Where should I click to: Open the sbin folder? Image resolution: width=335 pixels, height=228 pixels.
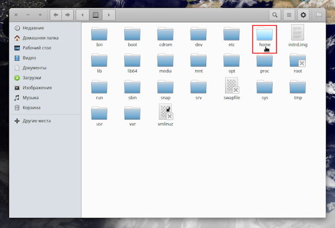coord(132,90)
